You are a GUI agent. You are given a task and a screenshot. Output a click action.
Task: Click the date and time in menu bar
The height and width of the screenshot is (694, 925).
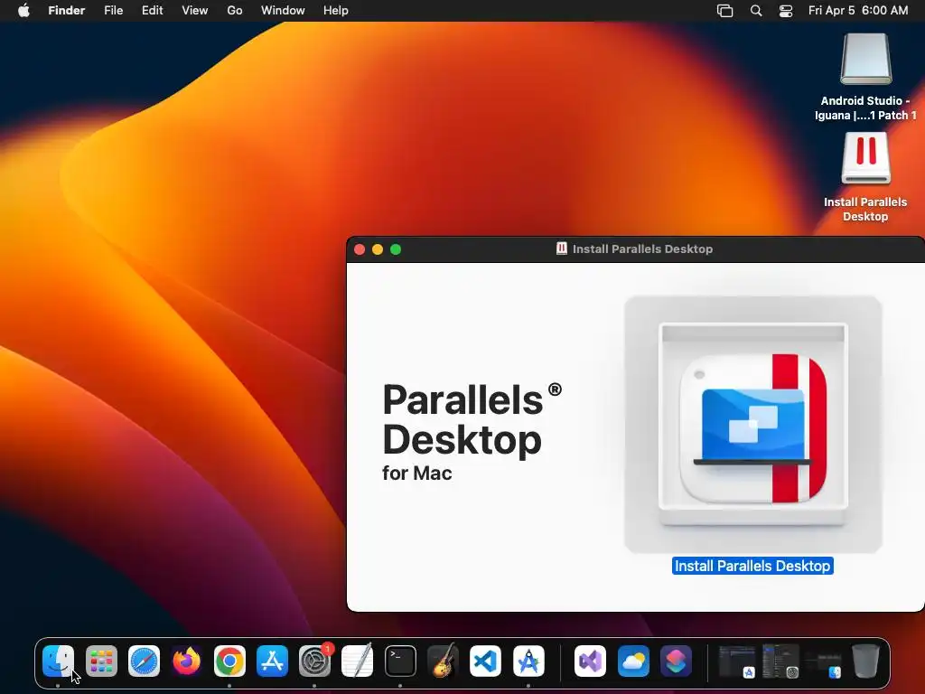pos(858,11)
